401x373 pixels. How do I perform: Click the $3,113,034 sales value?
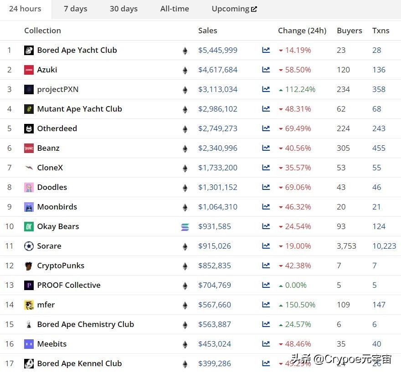click(x=218, y=89)
